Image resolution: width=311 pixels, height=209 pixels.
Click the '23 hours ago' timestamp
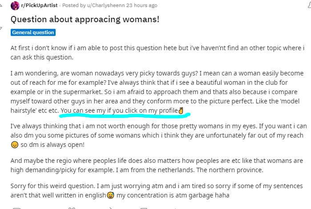[x=141, y=5]
